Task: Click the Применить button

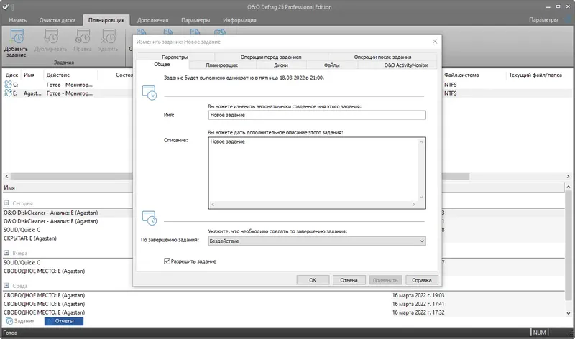Action: pyautogui.click(x=385, y=280)
